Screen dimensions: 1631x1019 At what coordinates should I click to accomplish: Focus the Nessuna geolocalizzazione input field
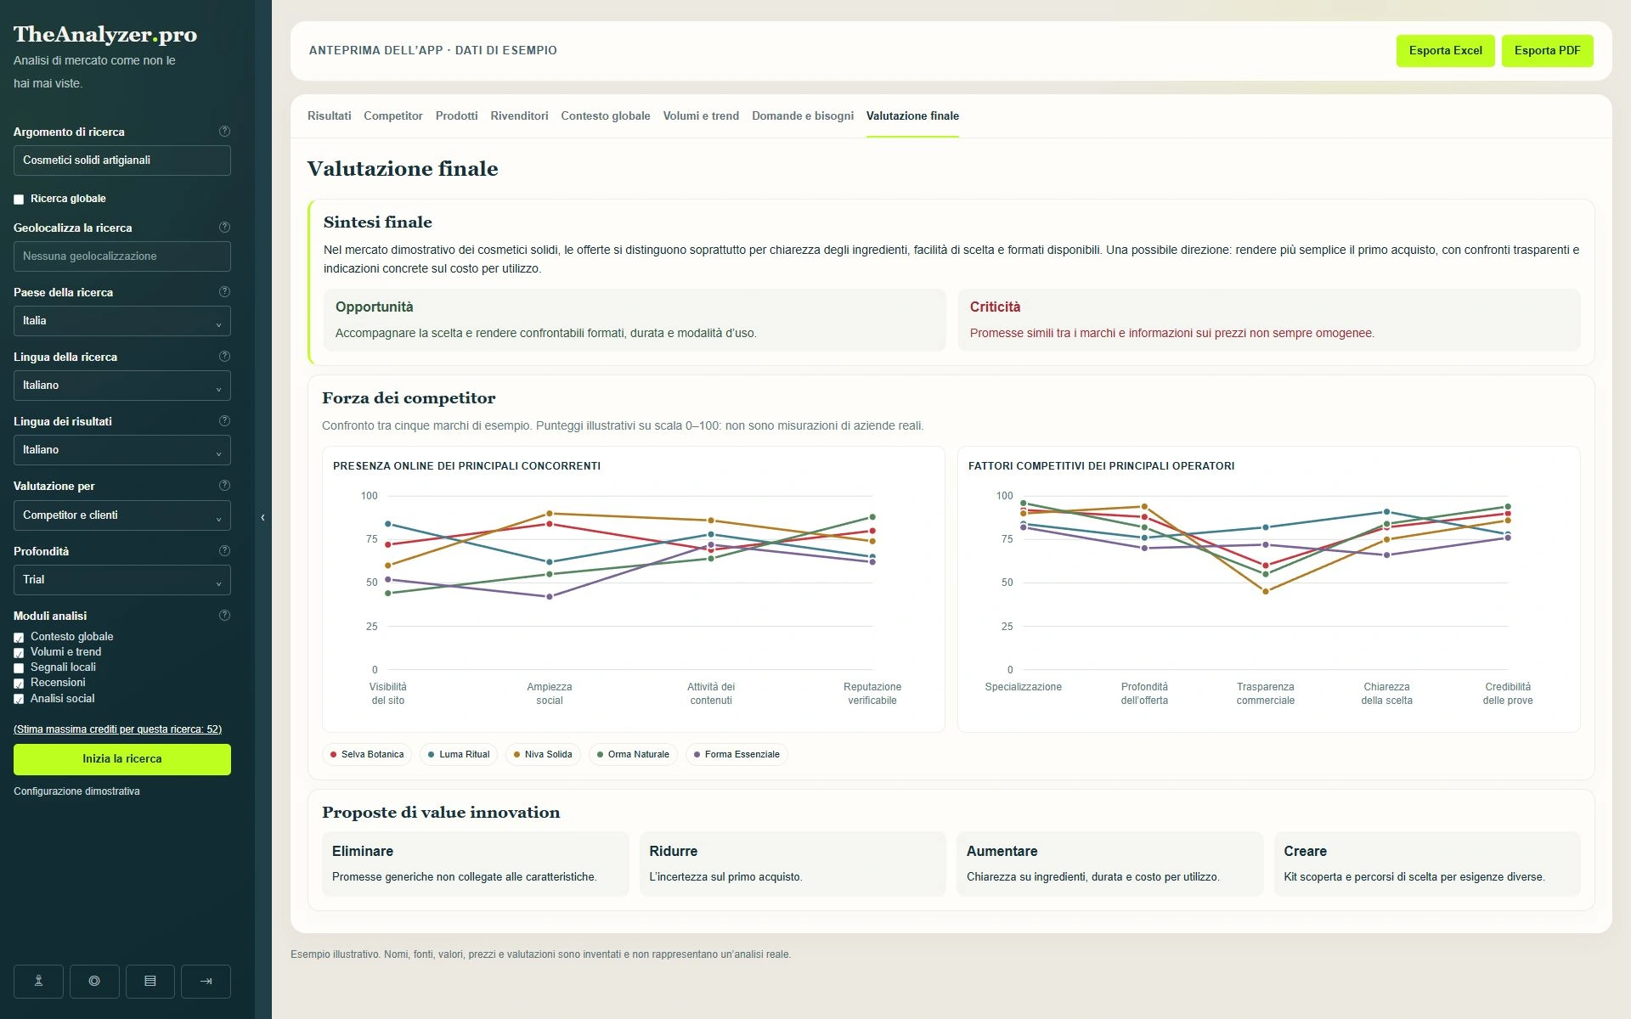click(122, 256)
